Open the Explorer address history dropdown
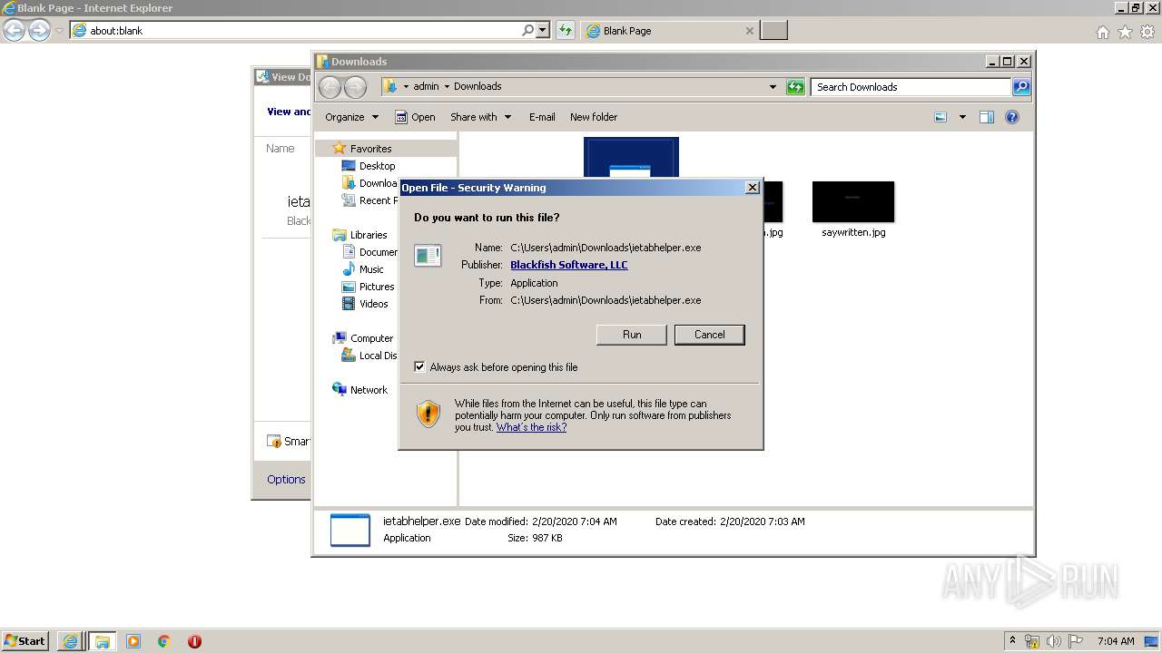The width and height of the screenshot is (1162, 653). pos(773,87)
